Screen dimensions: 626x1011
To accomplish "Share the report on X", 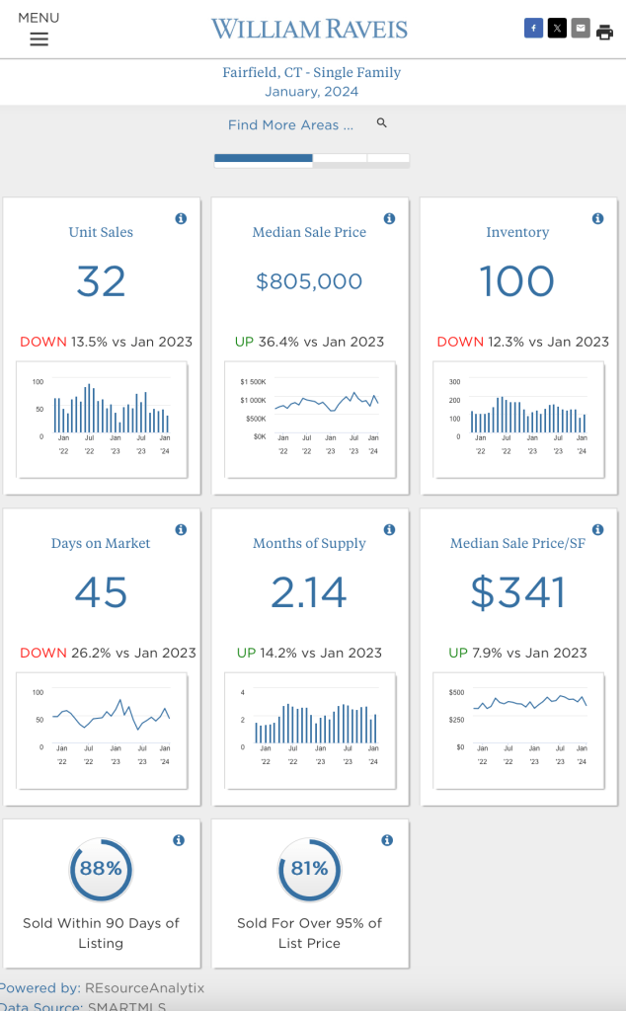I will click(x=557, y=29).
